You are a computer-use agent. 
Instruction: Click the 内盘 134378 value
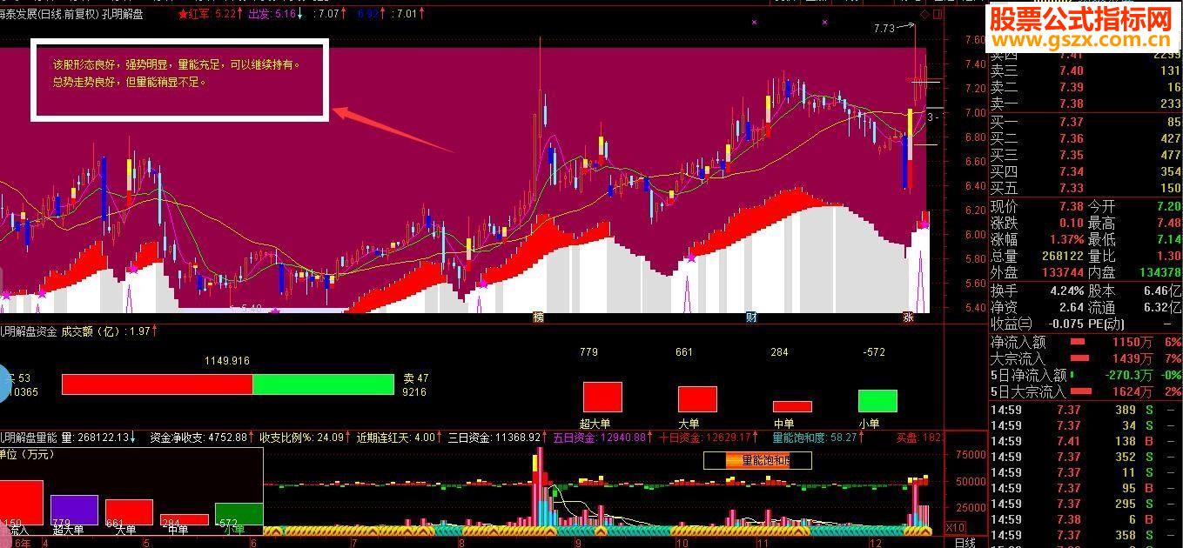(1160, 272)
